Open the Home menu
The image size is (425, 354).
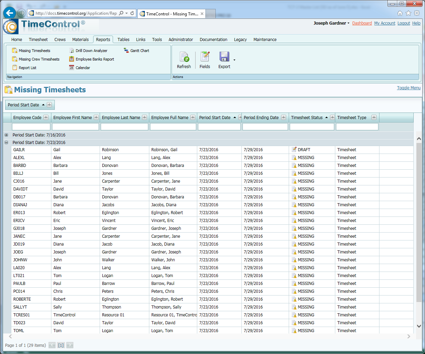pyautogui.click(x=16, y=40)
